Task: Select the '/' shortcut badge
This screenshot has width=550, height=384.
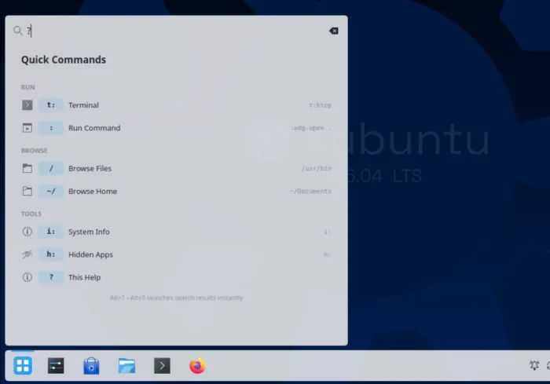Action: pyautogui.click(x=51, y=168)
